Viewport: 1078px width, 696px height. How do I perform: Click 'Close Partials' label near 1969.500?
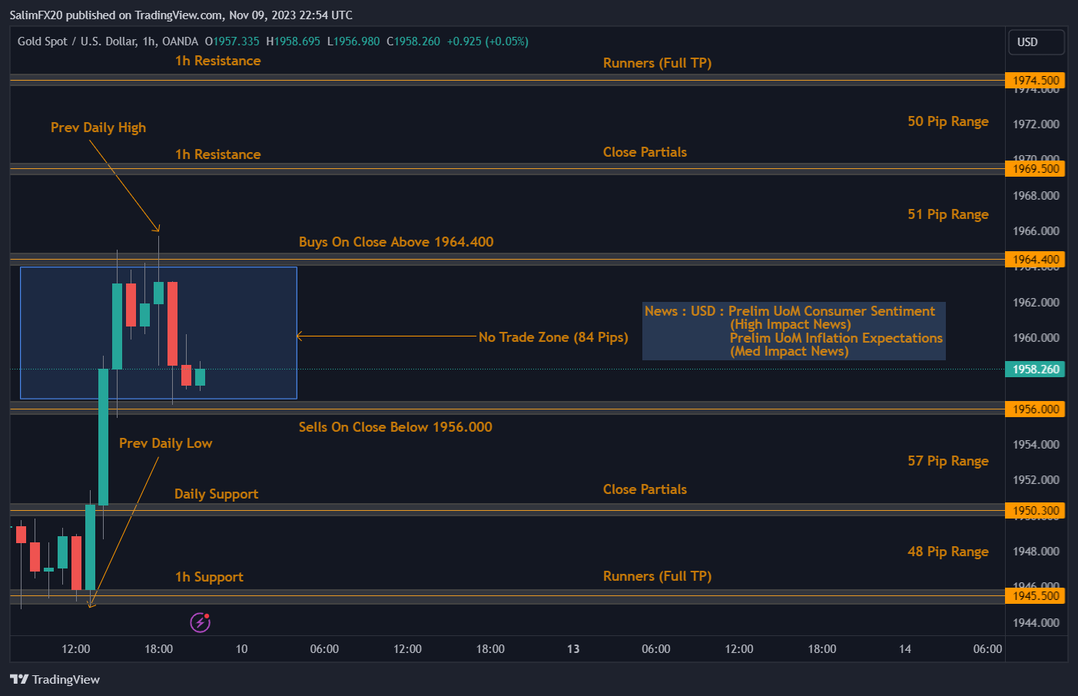coord(645,152)
